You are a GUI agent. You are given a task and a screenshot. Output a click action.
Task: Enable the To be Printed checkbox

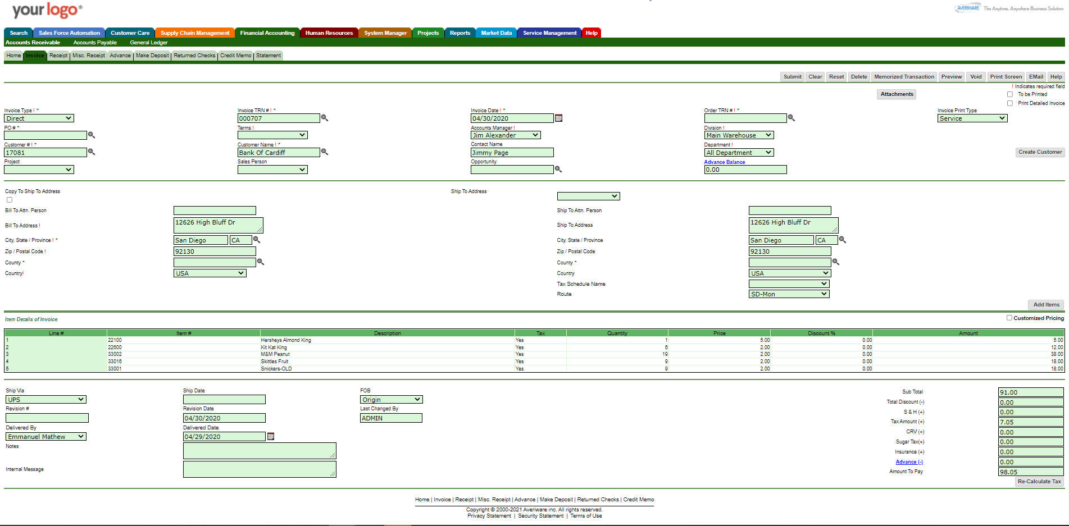click(x=1009, y=94)
